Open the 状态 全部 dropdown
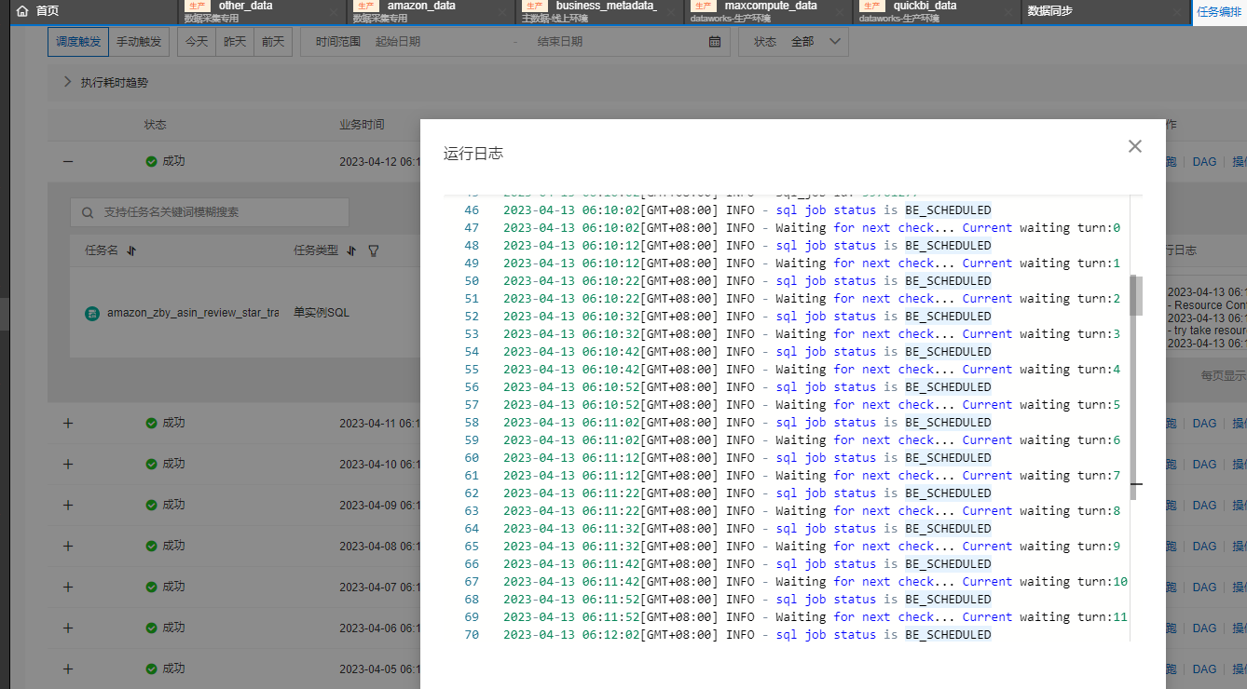 coord(793,42)
